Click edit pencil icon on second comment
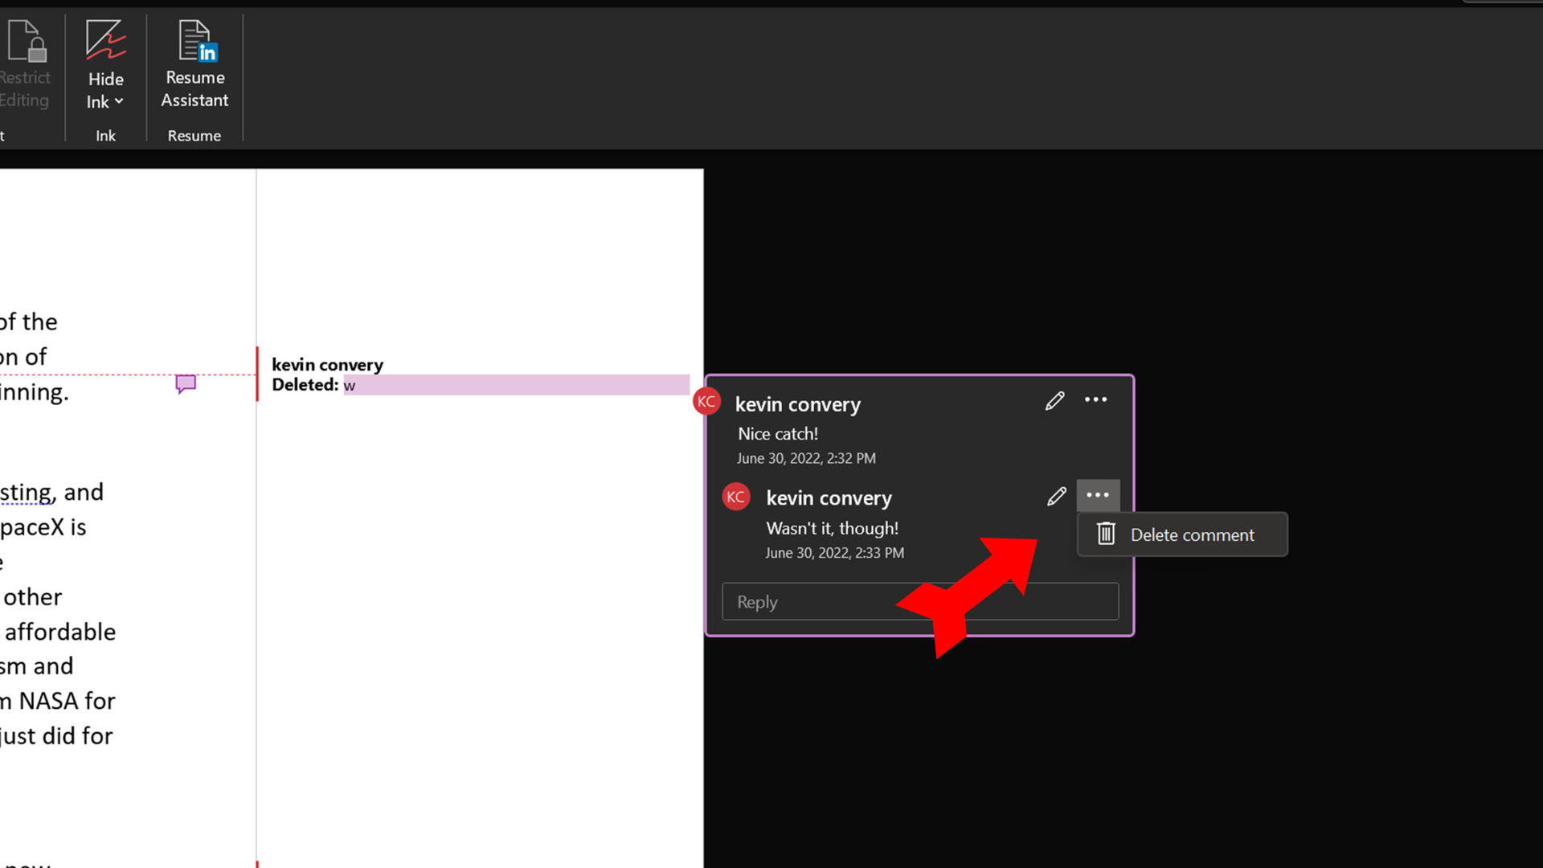The image size is (1543, 868). click(1057, 495)
